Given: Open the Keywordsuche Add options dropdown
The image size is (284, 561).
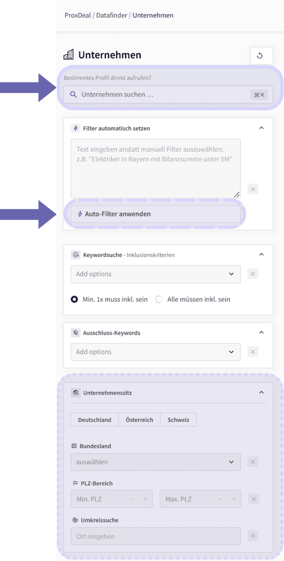Looking at the screenshot, I should pyautogui.click(x=155, y=274).
